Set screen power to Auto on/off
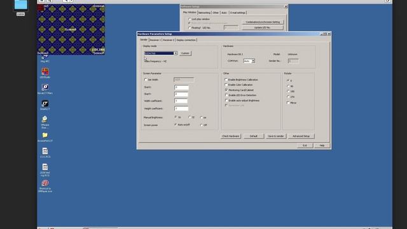 click(x=176, y=125)
